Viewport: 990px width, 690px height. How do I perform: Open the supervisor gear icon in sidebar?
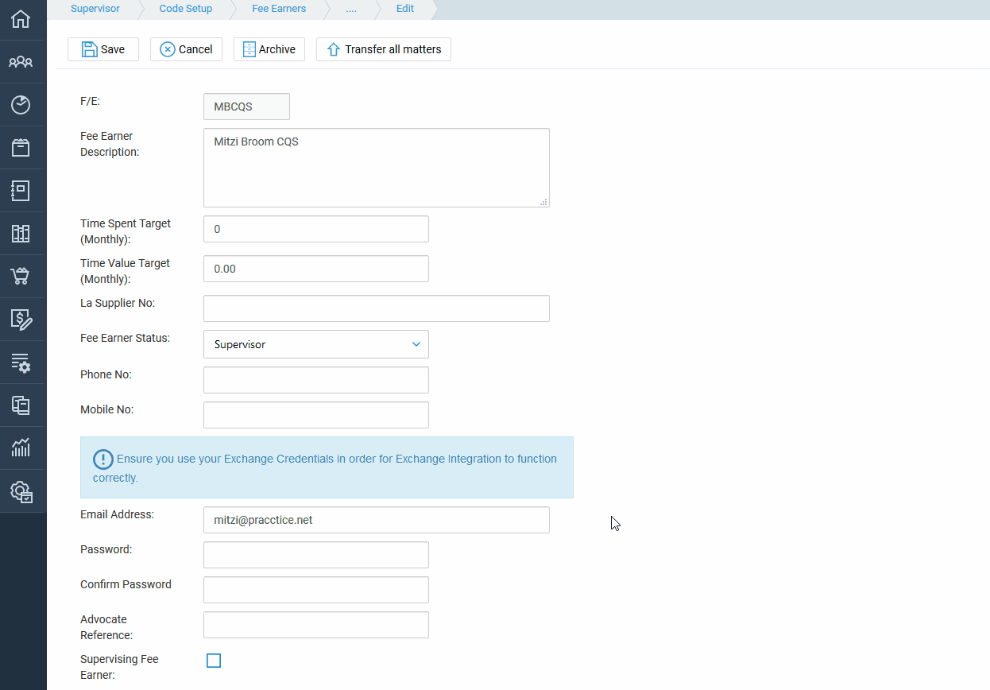pos(21,491)
